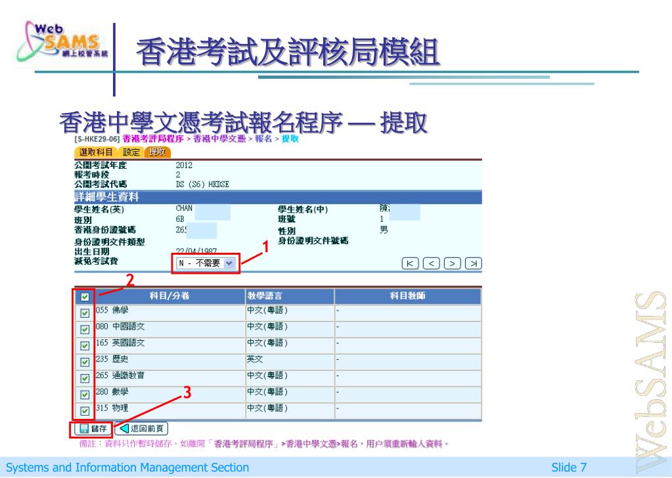
Task: Uncheck the 080 中國語文 subject checkbox
Action: (x=85, y=330)
